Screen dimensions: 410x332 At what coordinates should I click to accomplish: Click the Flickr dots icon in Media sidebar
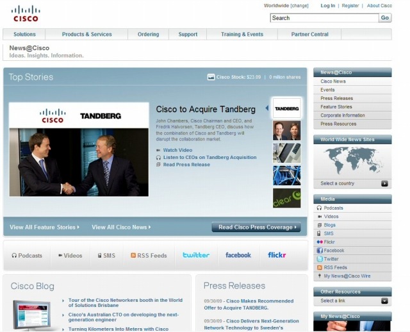pos(320,242)
